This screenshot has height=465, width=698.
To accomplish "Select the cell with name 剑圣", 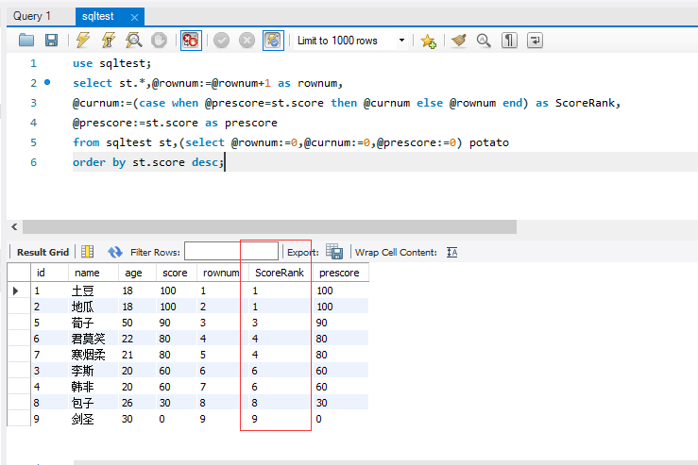I will pos(94,419).
